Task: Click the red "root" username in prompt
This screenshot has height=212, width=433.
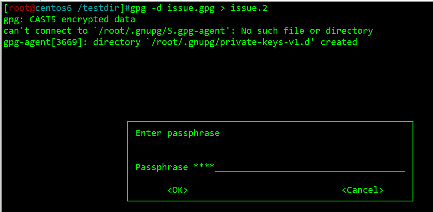Action: [19, 8]
